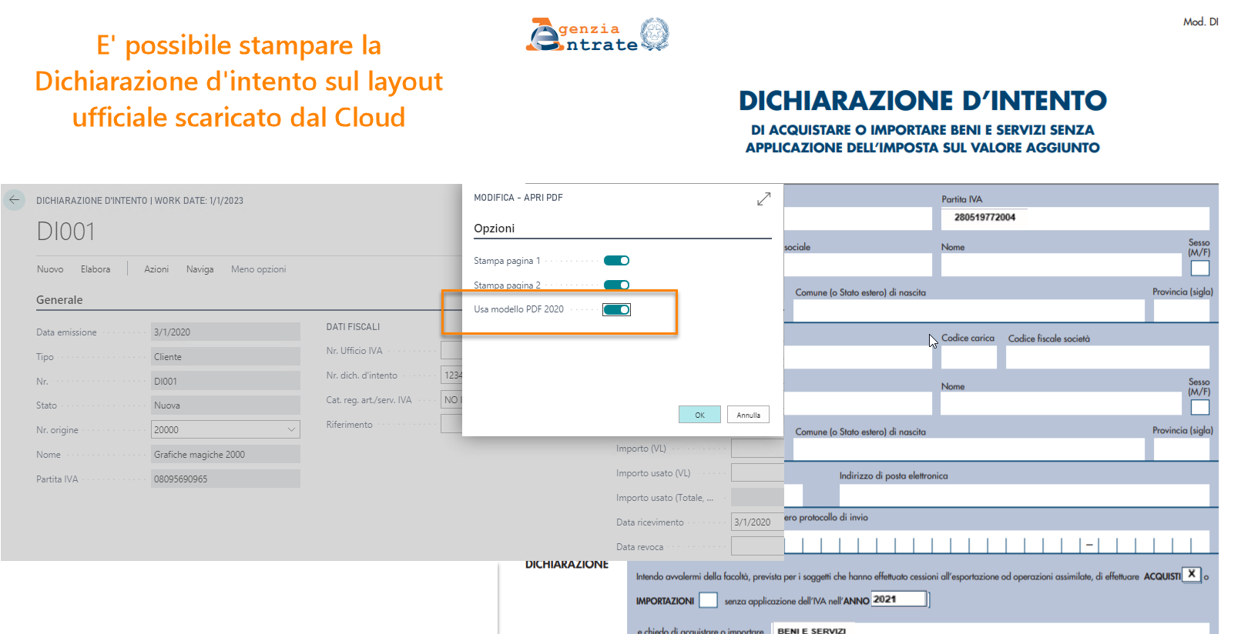Open the Nuovo menu
Viewport: 1251px width, 634px height.
pyautogui.click(x=50, y=269)
